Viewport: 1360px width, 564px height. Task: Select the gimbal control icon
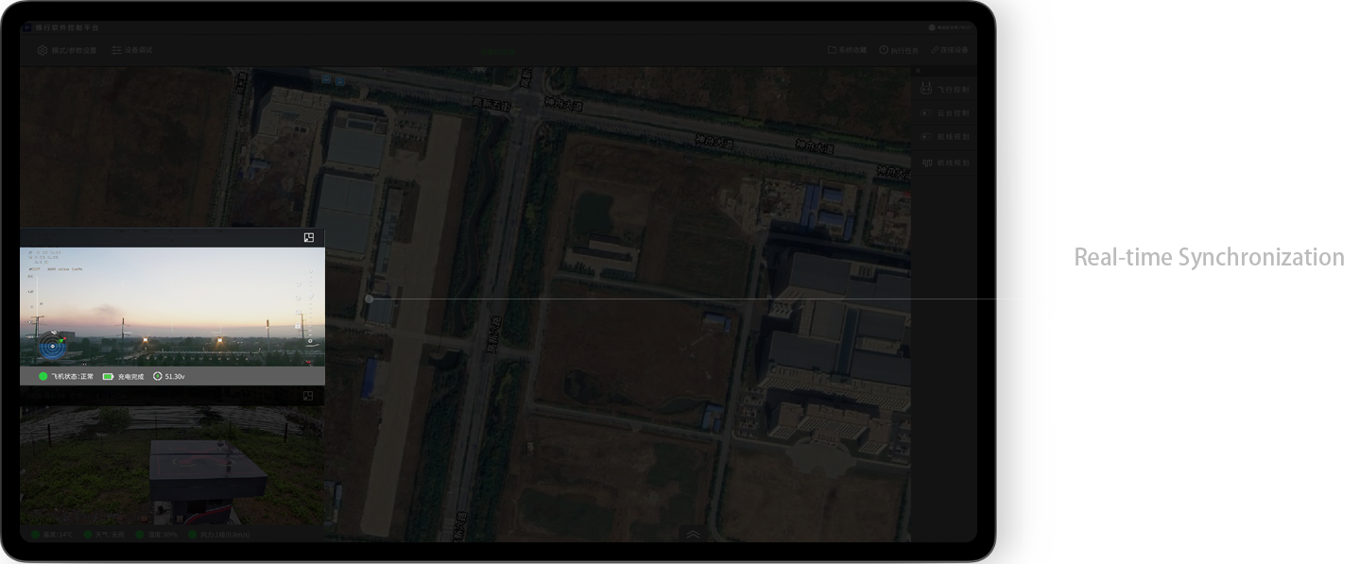click(x=927, y=113)
